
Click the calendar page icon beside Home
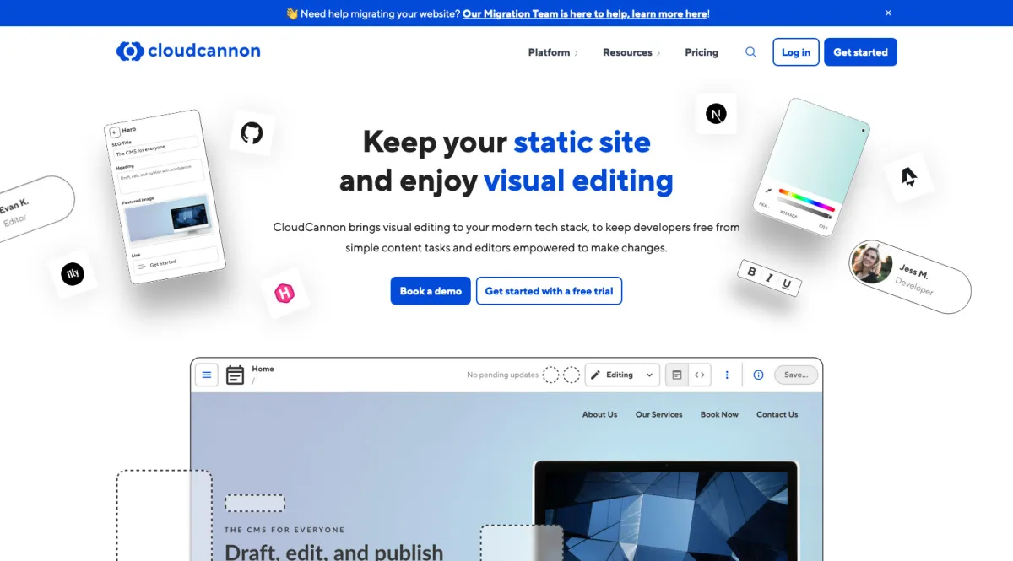[x=236, y=375]
